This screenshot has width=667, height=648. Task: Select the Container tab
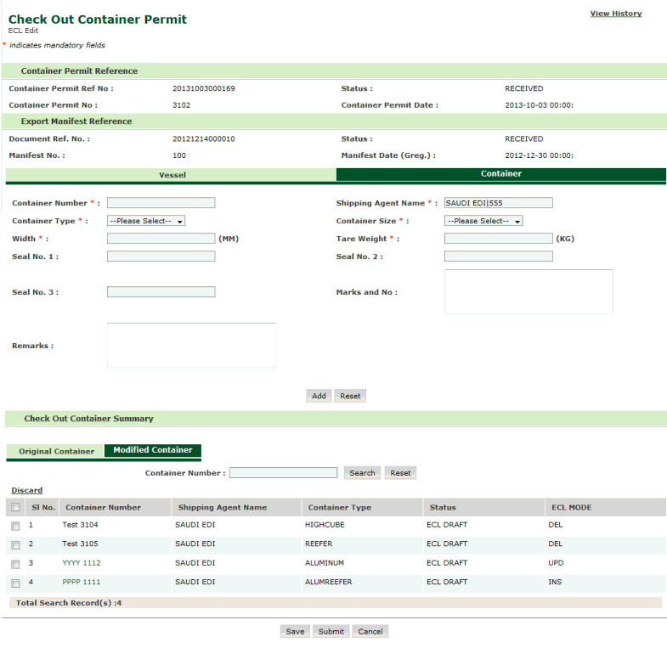pyautogui.click(x=500, y=174)
